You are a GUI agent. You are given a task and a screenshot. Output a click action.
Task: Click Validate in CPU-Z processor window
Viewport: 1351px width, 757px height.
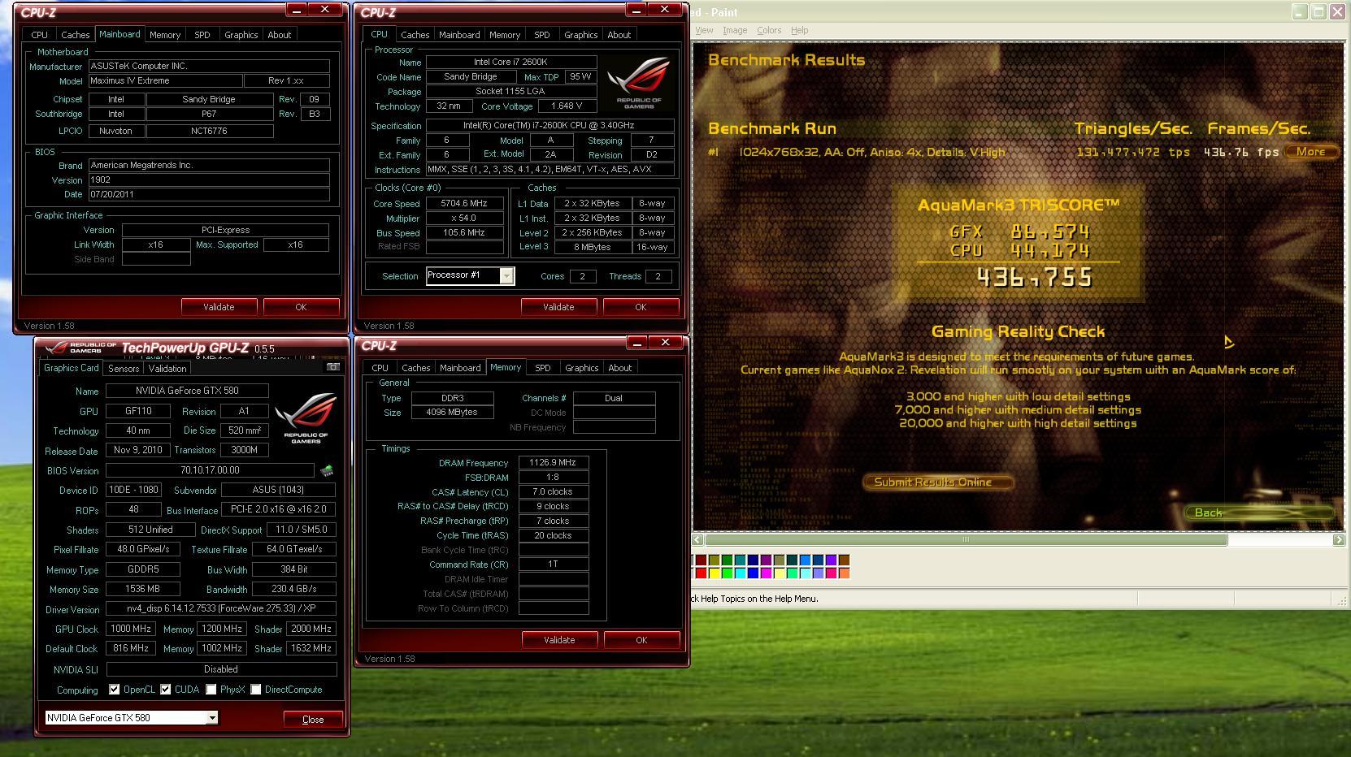558,307
